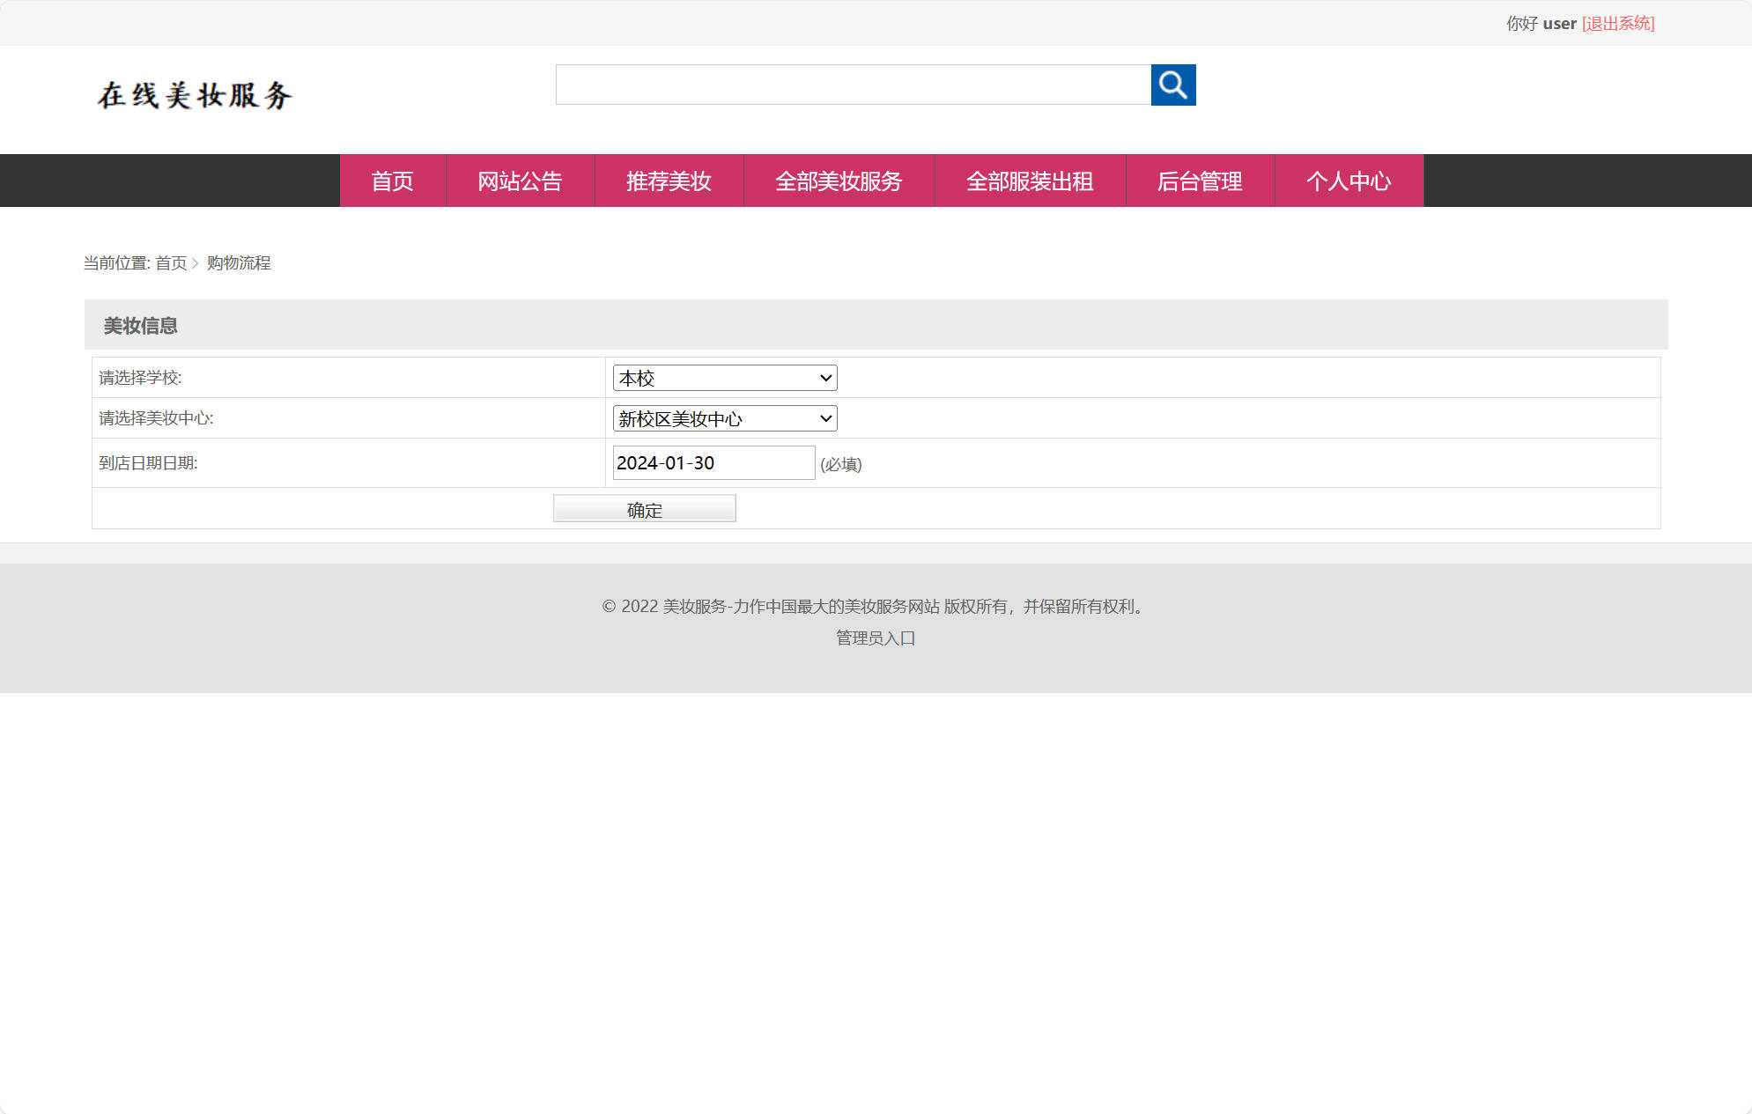Select 推荐美妆 from the navigation bar

pyautogui.click(x=669, y=181)
